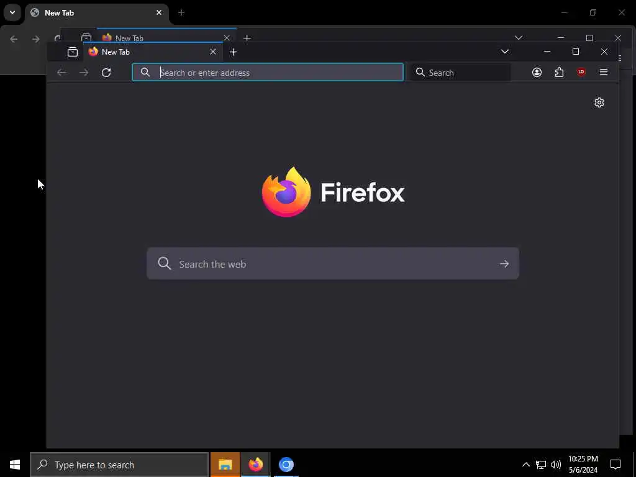Add tab in rear browser window
Image resolution: width=636 pixels, height=477 pixels.
pyautogui.click(x=181, y=12)
